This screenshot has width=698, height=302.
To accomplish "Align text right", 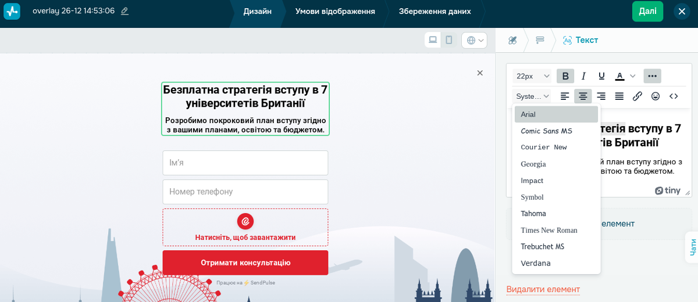I will (x=601, y=96).
